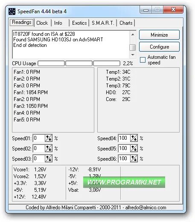Click 'IT8720F found on ISA at $228' line
Screen dimensions: 195x222
click(x=44, y=34)
